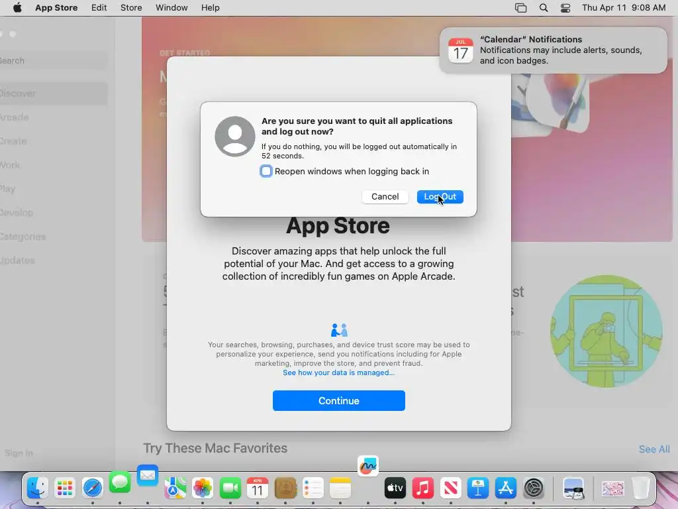Click Continue on App Store welcome
Screen dimensions: 678x509
[x=338, y=401]
